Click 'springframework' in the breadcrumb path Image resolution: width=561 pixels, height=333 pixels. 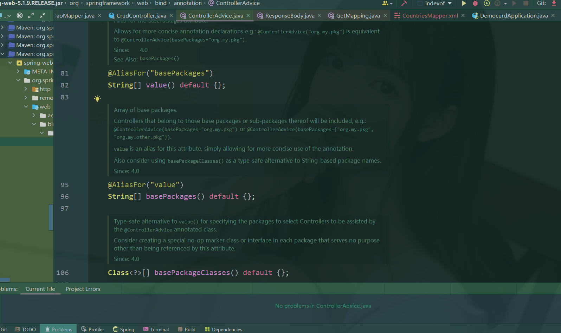click(108, 3)
